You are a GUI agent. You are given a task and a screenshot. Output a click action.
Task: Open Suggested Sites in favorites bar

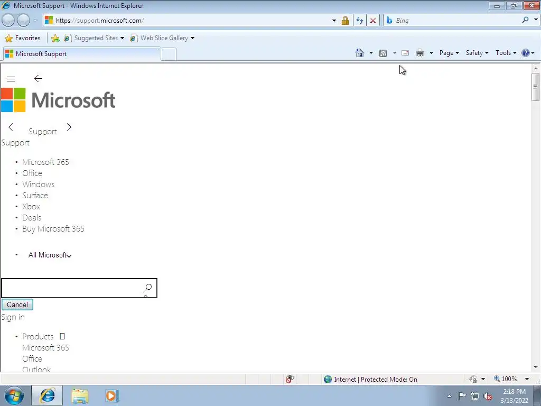[94, 38]
